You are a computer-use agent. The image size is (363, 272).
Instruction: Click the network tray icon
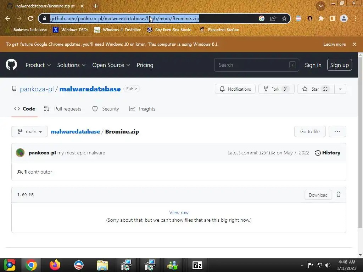(319, 265)
